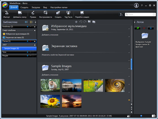Open the Правка edit tool

33,14
